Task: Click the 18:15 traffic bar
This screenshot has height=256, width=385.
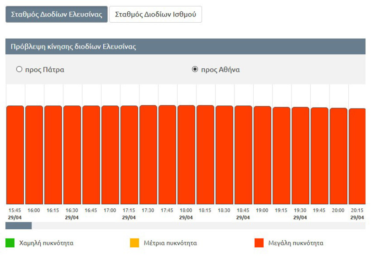Action: coord(205,154)
